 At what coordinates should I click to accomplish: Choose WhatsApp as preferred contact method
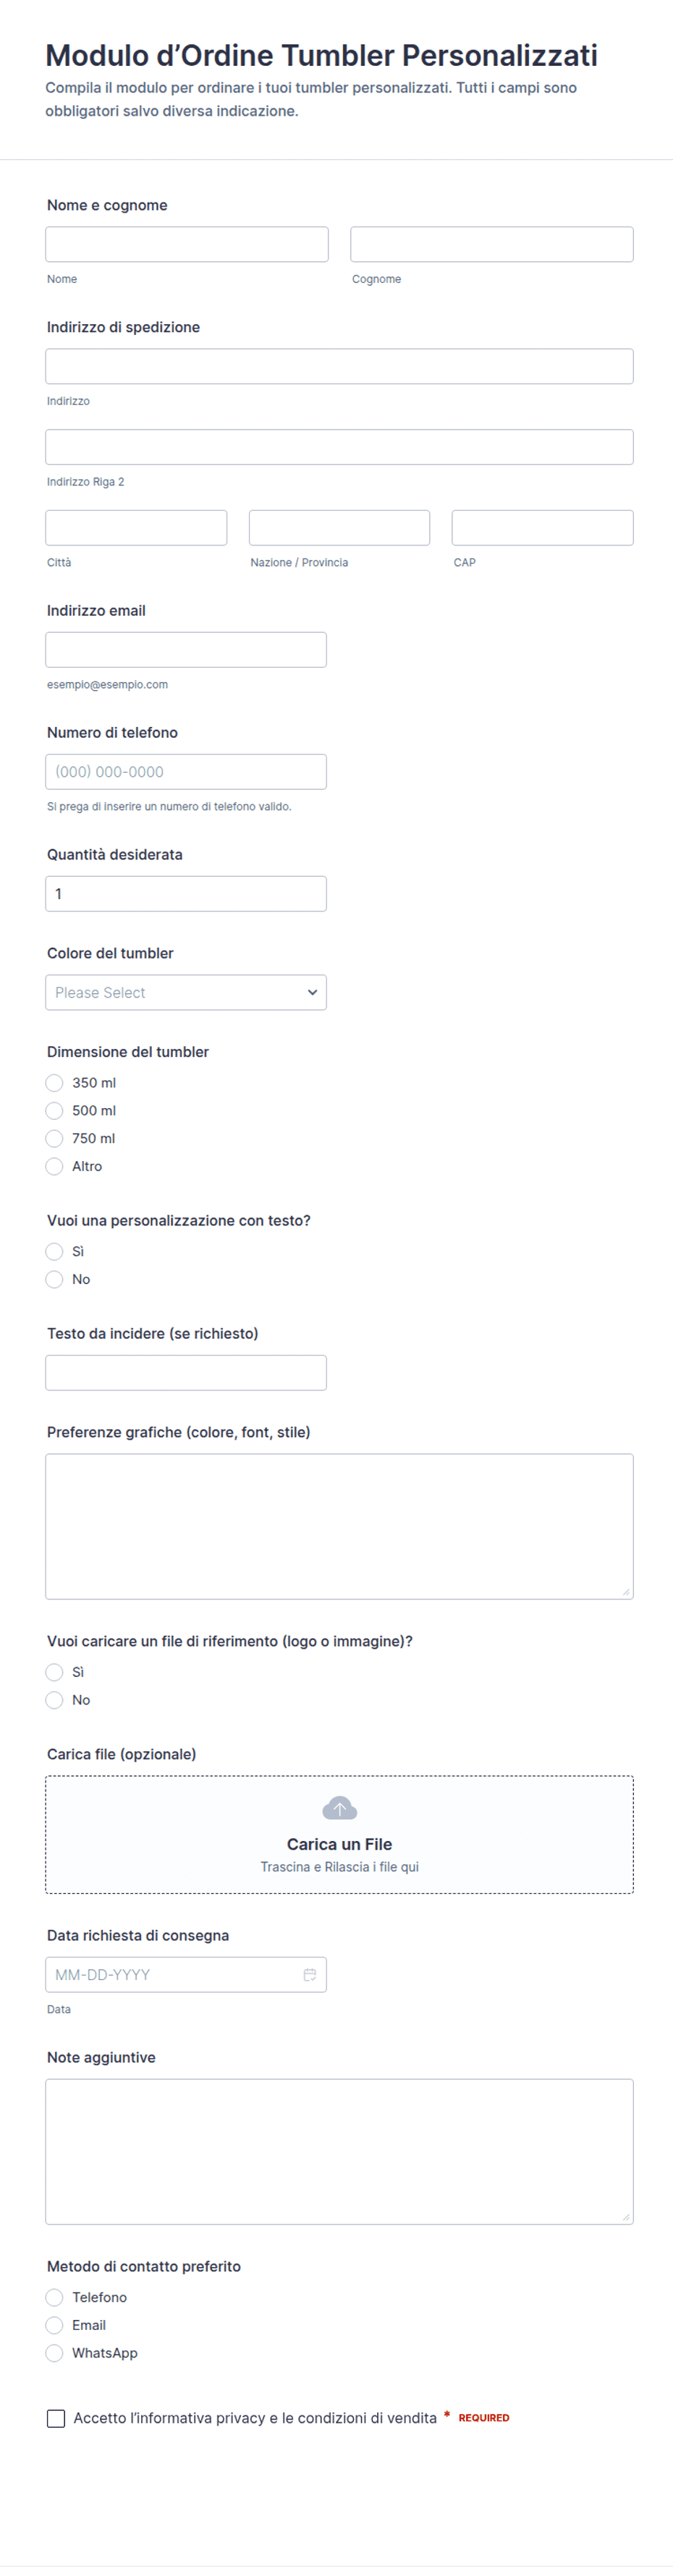point(54,2353)
